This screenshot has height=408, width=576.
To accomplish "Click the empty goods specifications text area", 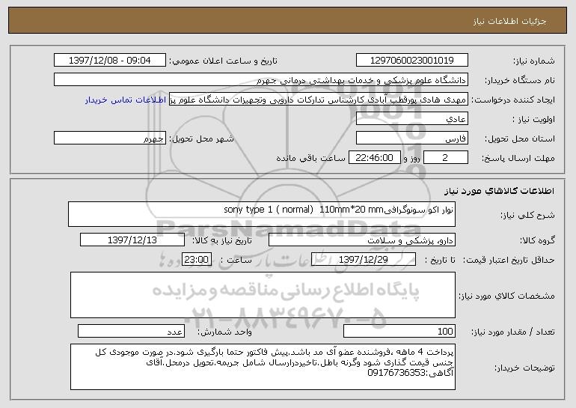I will 263,295.
